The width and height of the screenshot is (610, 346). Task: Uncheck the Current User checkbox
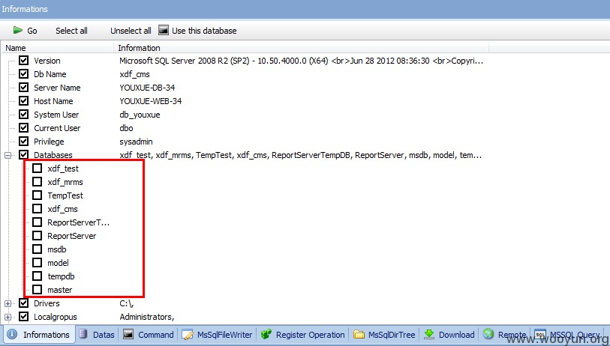(24, 128)
